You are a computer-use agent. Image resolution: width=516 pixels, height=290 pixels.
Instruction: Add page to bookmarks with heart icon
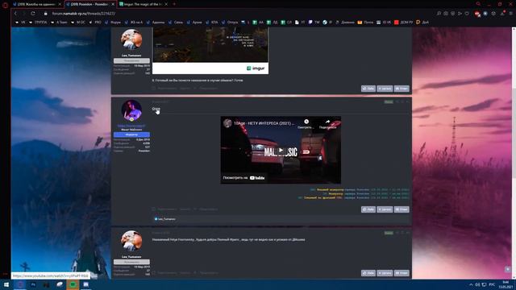(x=467, y=14)
